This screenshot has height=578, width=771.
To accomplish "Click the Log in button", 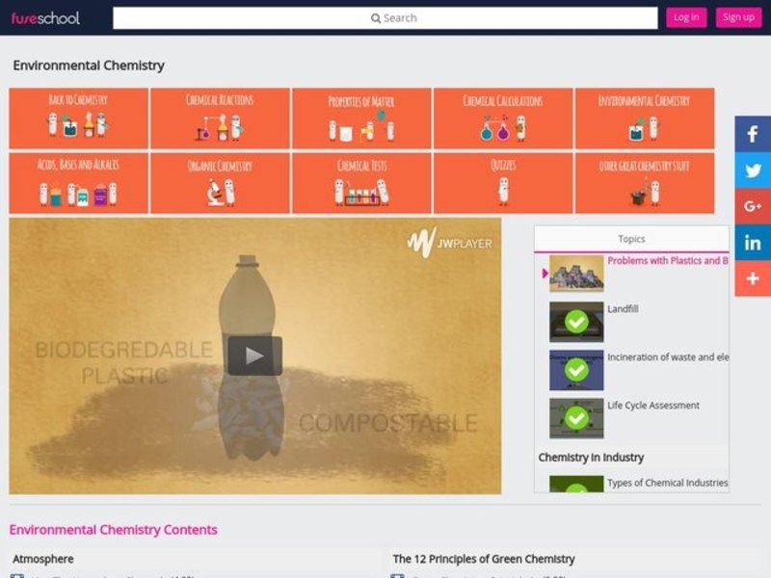I will tap(686, 17).
